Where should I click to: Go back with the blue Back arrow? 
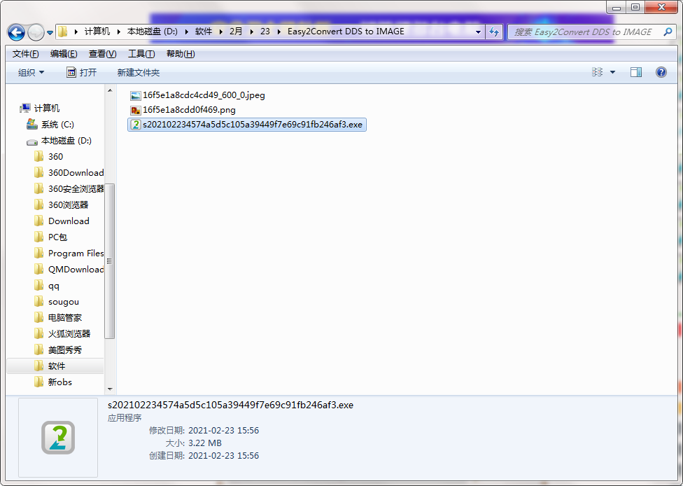[x=16, y=32]
